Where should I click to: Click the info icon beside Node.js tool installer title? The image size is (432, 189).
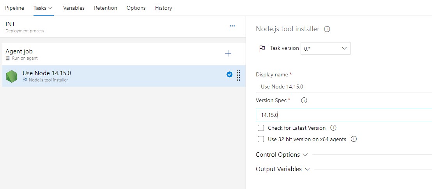tap(328, 29)
